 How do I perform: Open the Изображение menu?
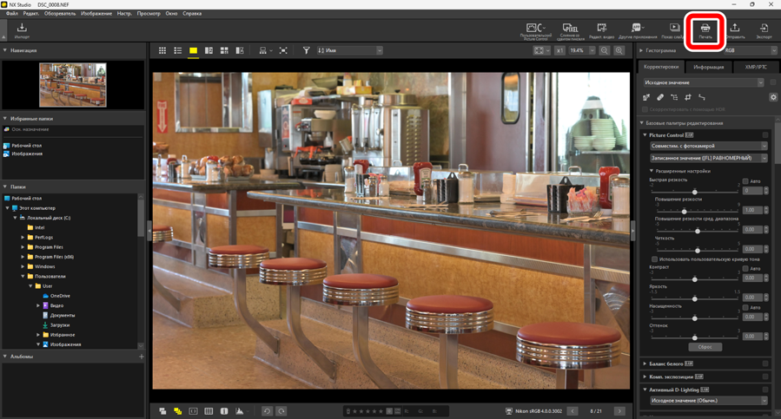pos(96,14)
